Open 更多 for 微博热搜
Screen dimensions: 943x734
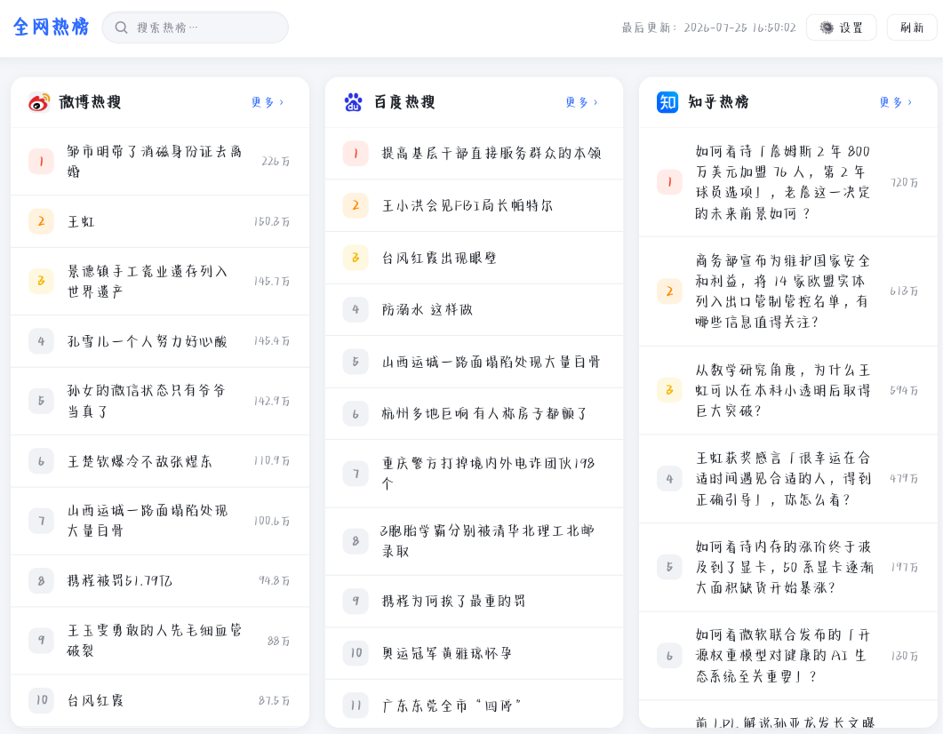(x=268, y=102)
